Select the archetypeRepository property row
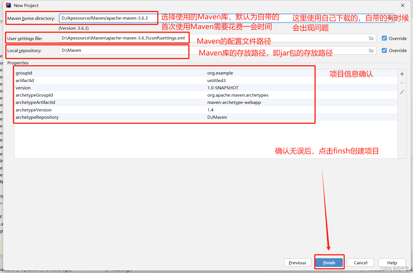Image resolution: width=413 pixels, height=273 pixels. click(x=112, y=117)
